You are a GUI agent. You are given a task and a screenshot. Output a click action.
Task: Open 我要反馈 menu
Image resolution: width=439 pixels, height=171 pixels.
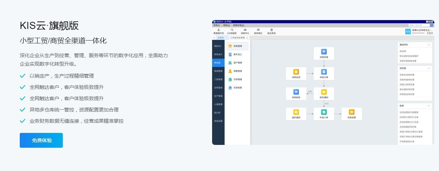[x=238, y=25]
